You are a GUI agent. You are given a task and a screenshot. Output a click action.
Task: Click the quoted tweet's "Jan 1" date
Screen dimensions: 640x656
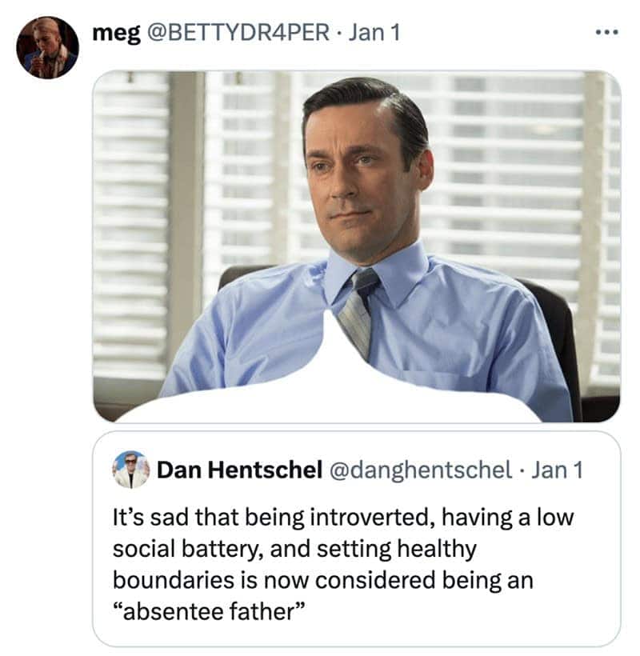click(x=558, y=470)
